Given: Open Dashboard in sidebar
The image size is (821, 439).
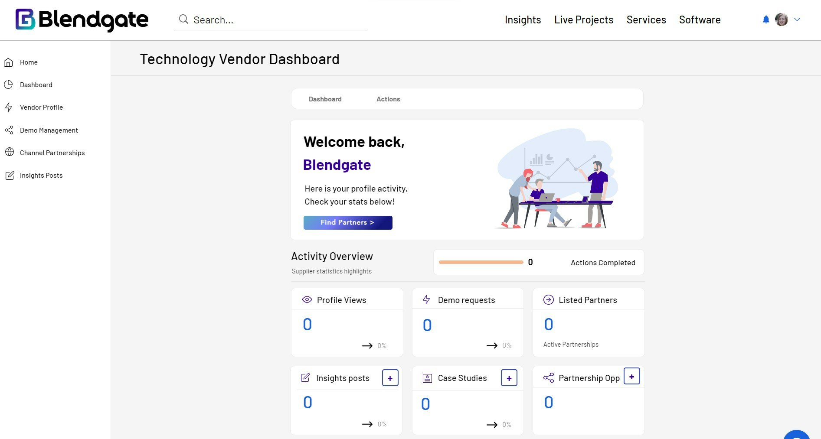Looking at the screenshot, I should (x=36, y=85).
